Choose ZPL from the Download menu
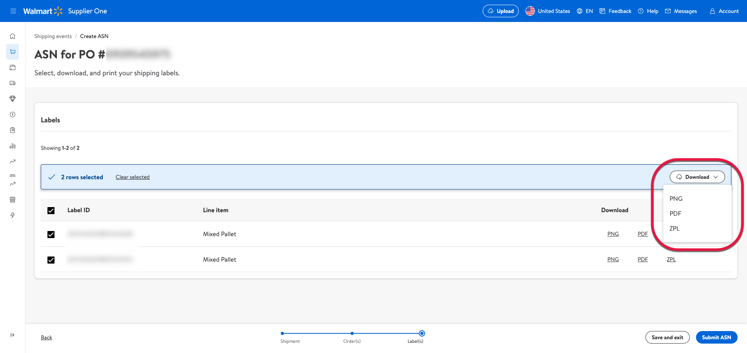 click(674, 228)
